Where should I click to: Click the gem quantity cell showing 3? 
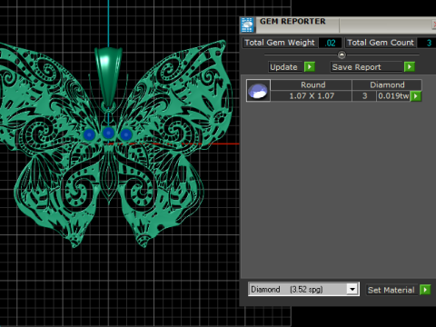tap(364, 96)
